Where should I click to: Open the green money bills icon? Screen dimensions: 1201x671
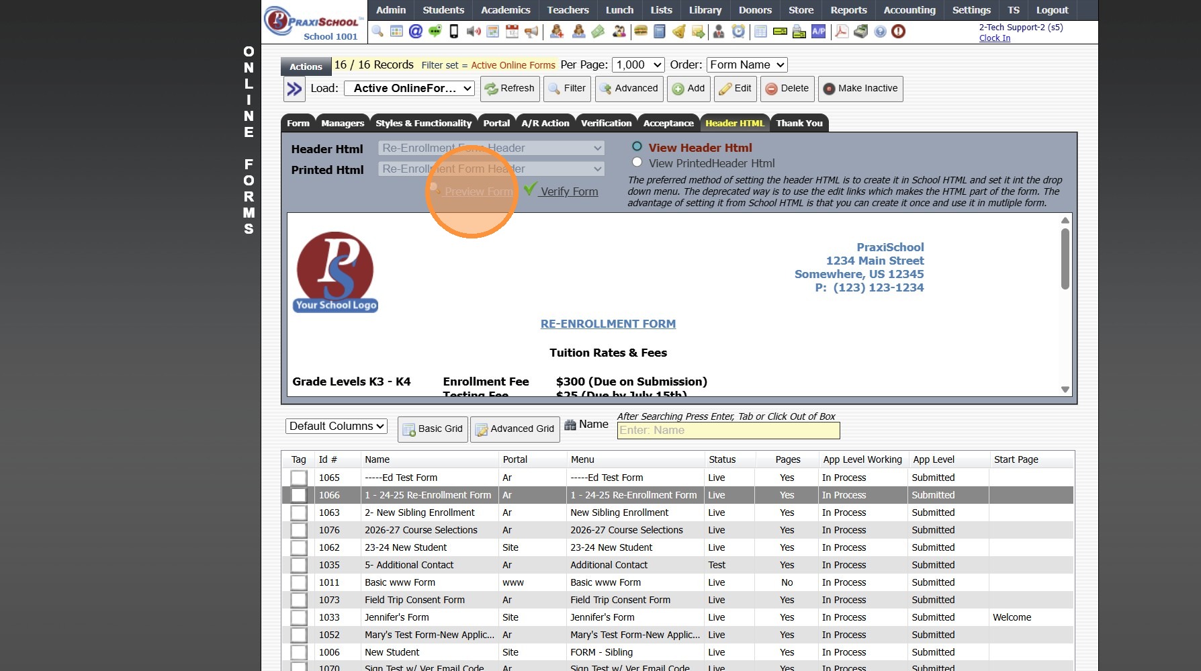(x=598, y=32)
